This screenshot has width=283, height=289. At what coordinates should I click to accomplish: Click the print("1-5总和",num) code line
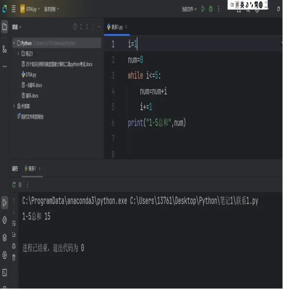(157, 123)
